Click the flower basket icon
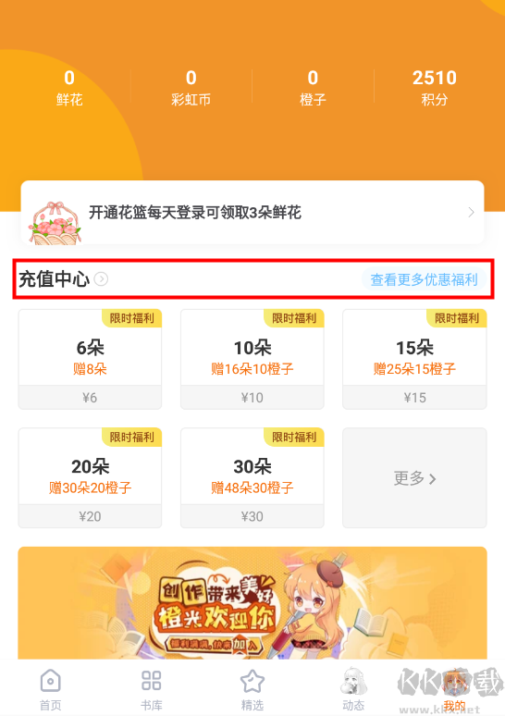 click(55, 223)
